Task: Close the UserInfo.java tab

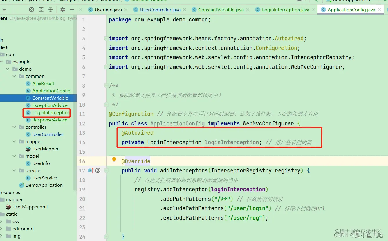Action: [127, 10]
